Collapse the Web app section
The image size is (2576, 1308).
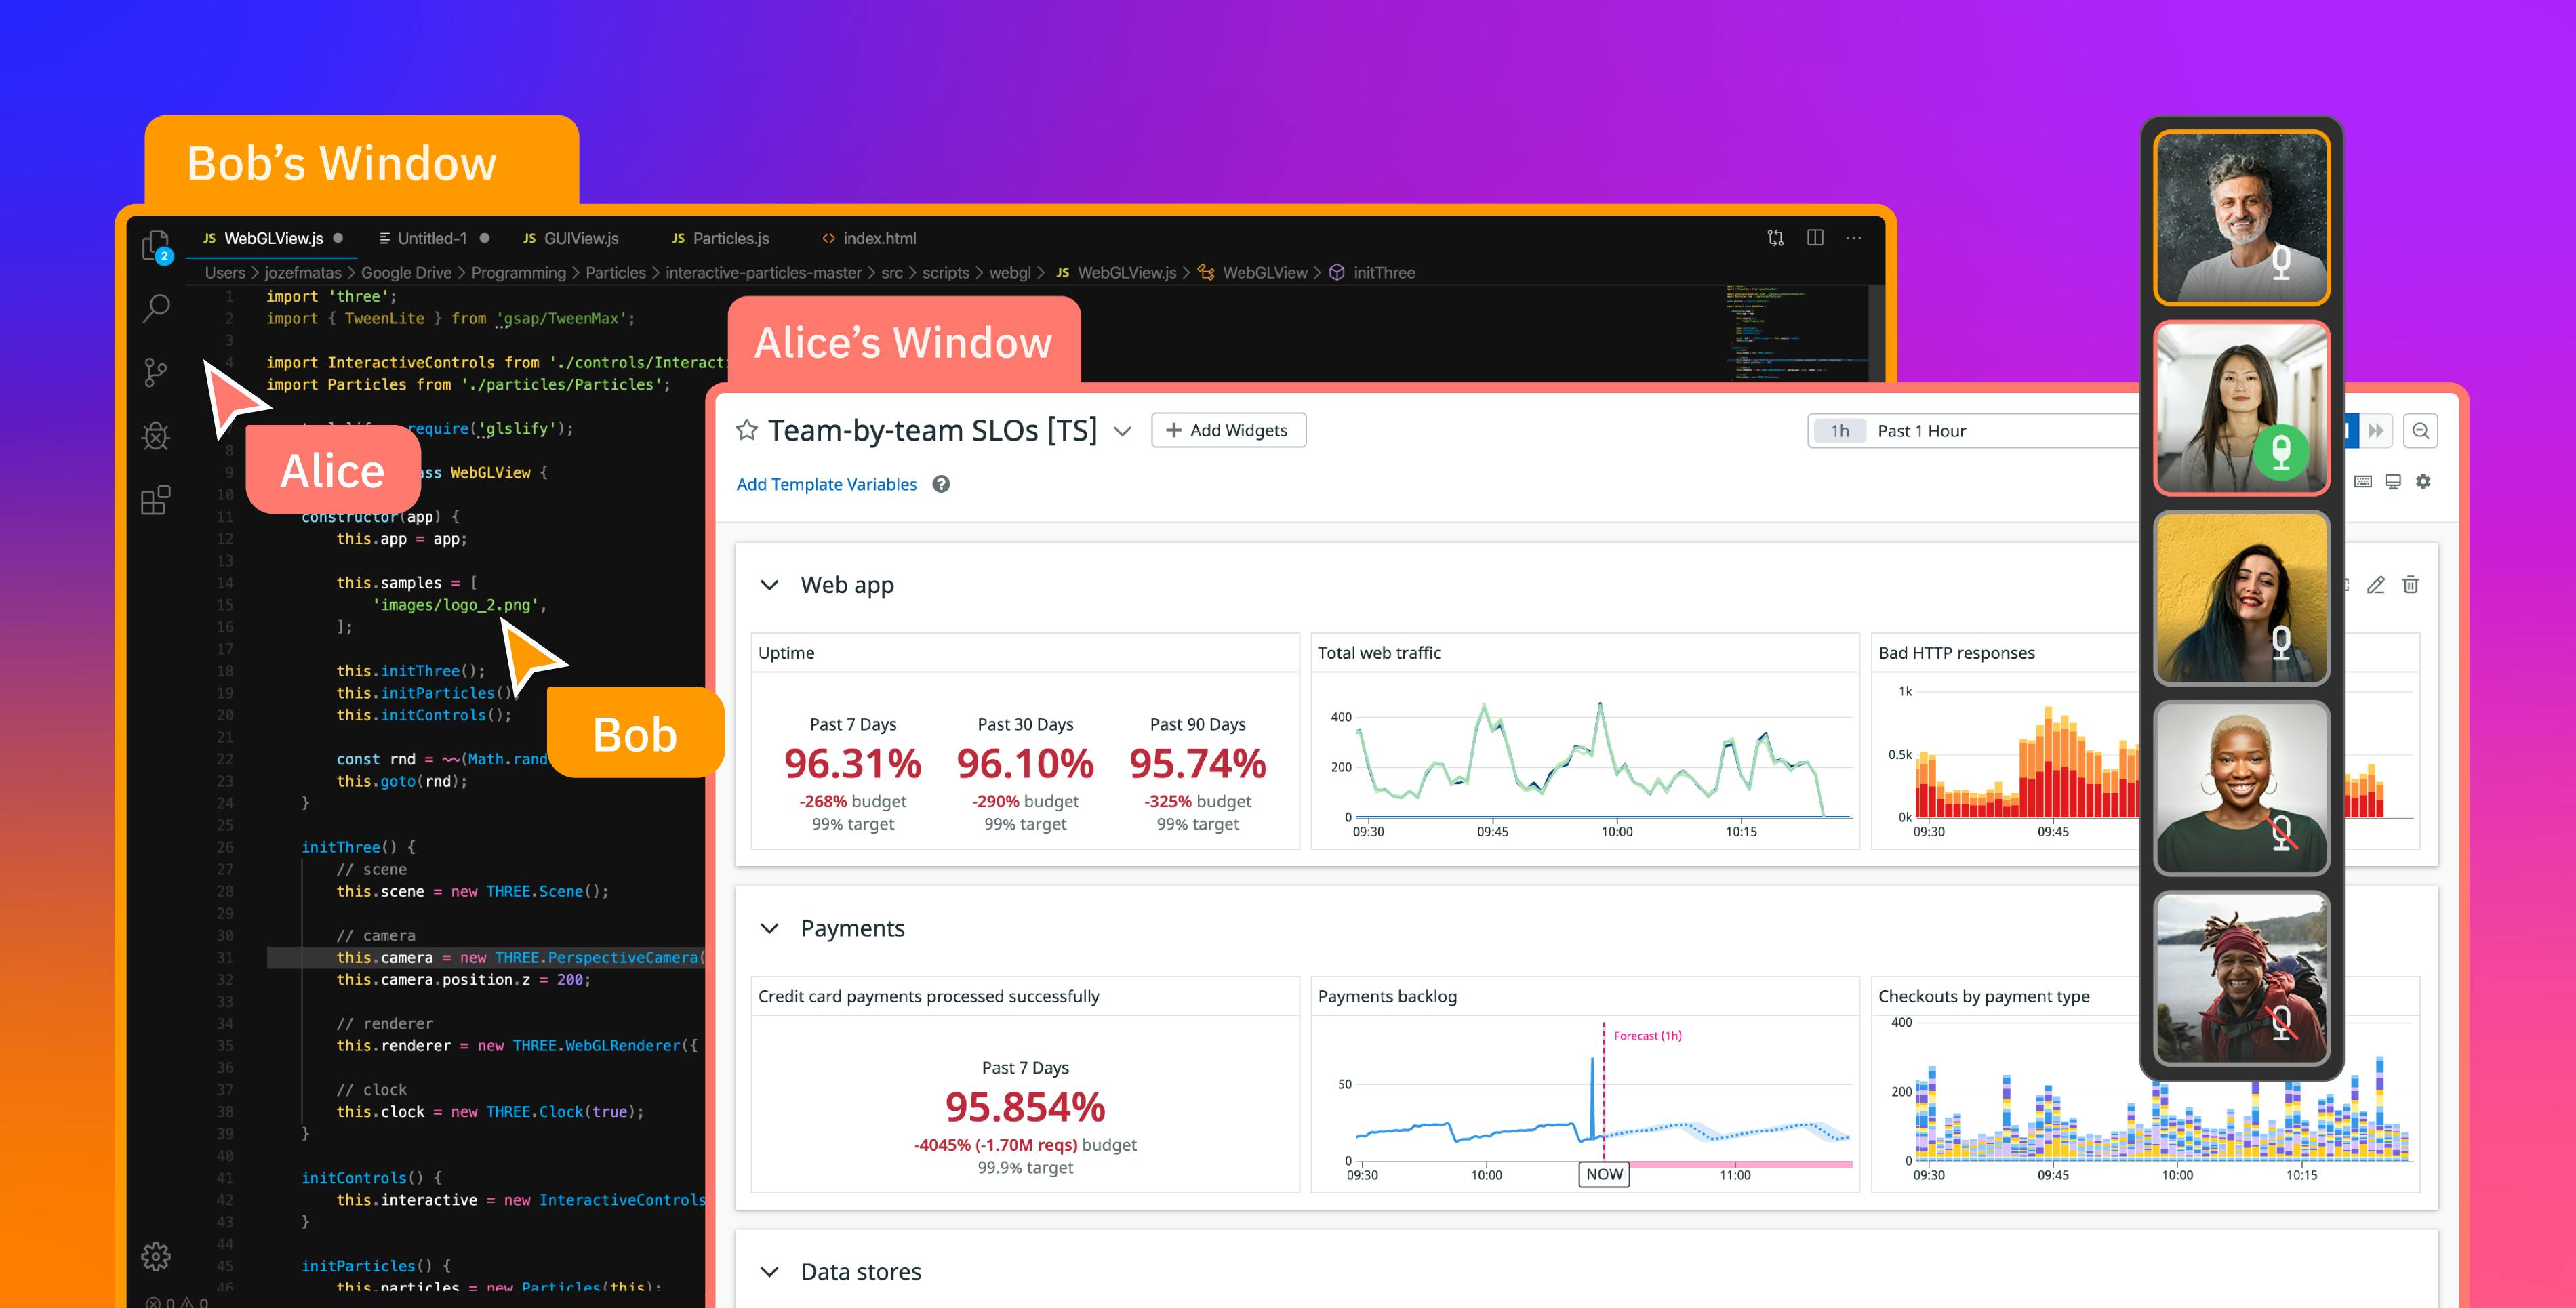(770, 584)
